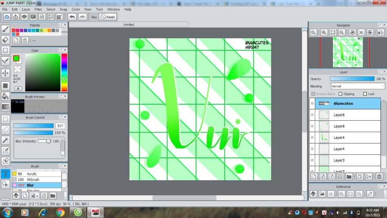Click the Key button

tap(94, 17)
